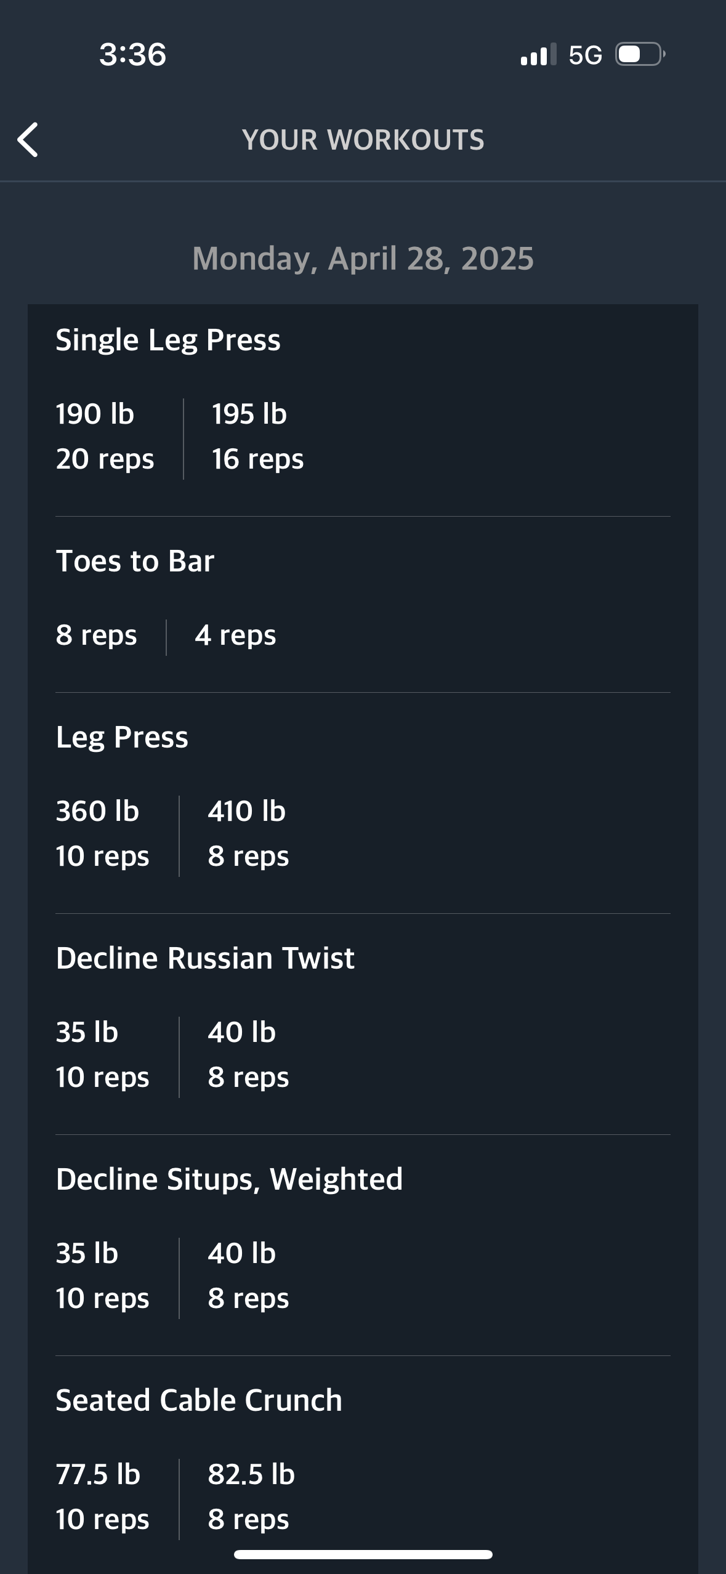This screenshot has width=726, height=1574.
Task: Select the 4 reps Toes to Bar set
Action: pyautogui.click(x=235, y=636)
